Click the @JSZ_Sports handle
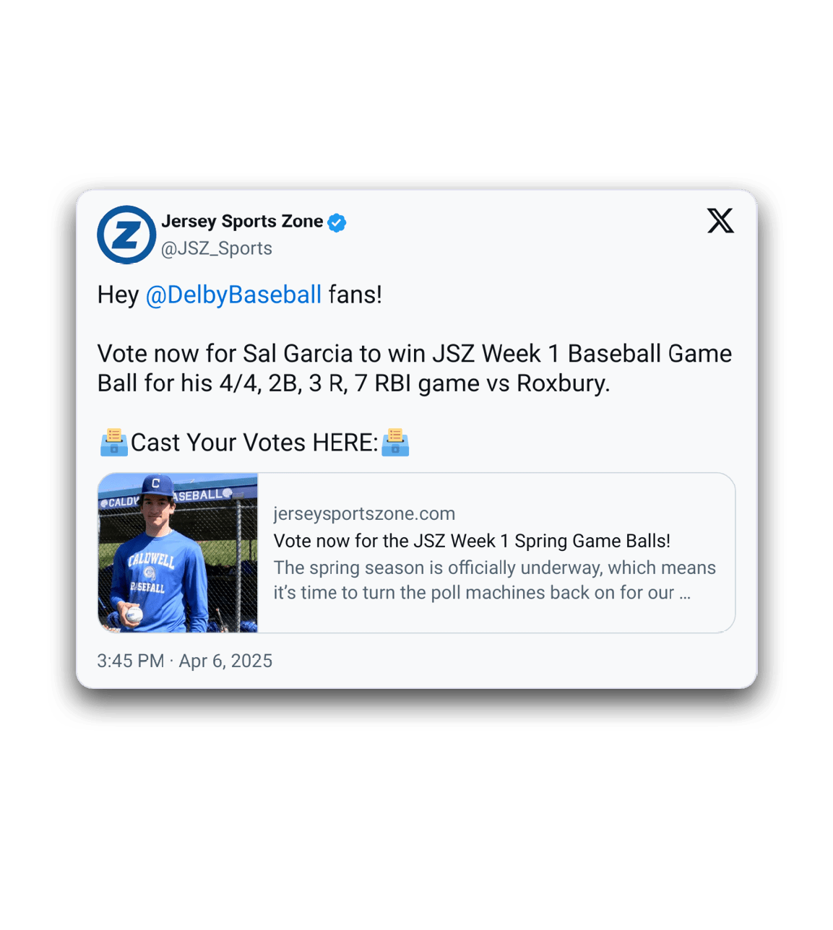Image resolution: width=833 pixels, height=930 pixels. pyautogui.click(x=217, y=248)
